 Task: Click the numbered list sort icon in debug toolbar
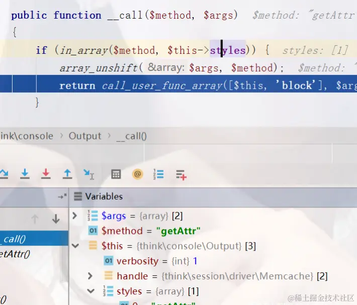click(158, 174)
